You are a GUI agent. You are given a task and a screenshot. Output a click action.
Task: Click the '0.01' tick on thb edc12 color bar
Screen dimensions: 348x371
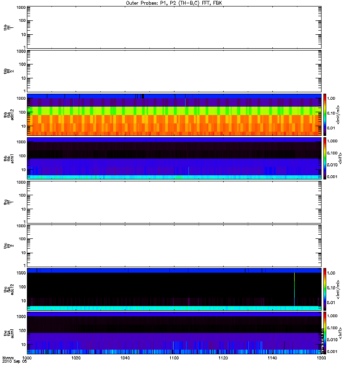coord(331,128)
